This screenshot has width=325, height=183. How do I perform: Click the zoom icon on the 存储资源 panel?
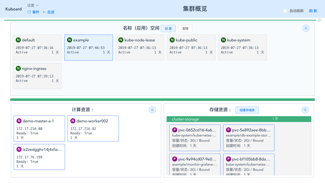(x=305, y=110)
